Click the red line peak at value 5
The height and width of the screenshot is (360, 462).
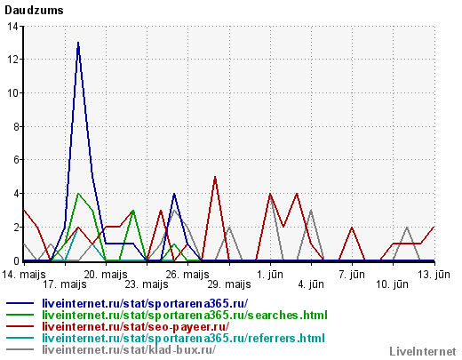(x=215, y=177)
